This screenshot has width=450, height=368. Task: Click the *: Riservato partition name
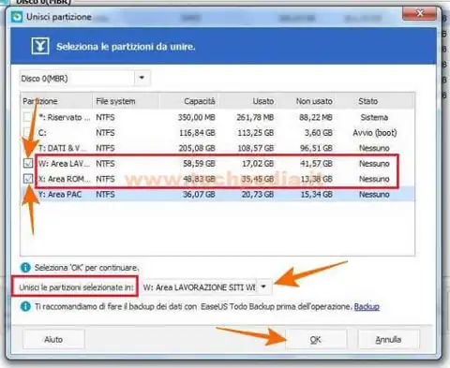pyautogui.click(x=65, y=117)
